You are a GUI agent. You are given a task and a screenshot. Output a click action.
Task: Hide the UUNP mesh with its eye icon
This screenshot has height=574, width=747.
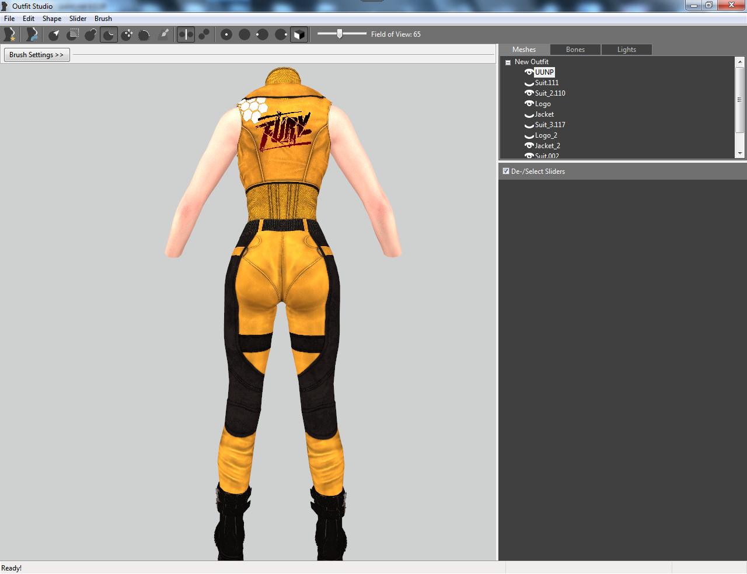click(529, 72)
